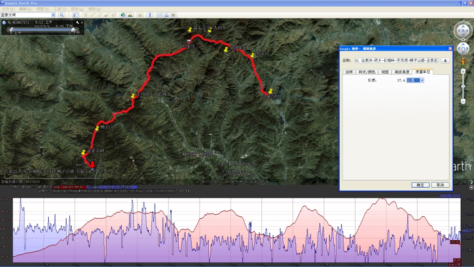
Task: Click the zoom slider on map
Action: point(463,86)
